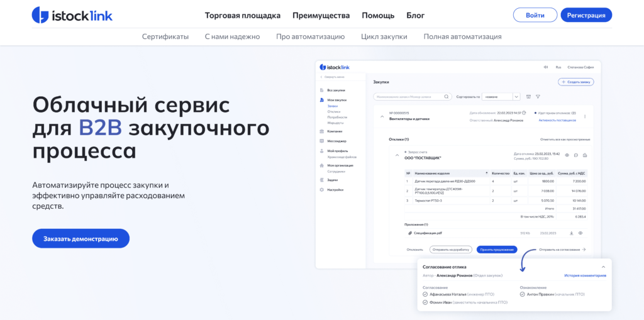Viewport: 644px width, 320px height.
Task: Click the chat bubble icon for ООО ПОСТАВЩИК
Action: pyautogui.click(x=576, y=155)
